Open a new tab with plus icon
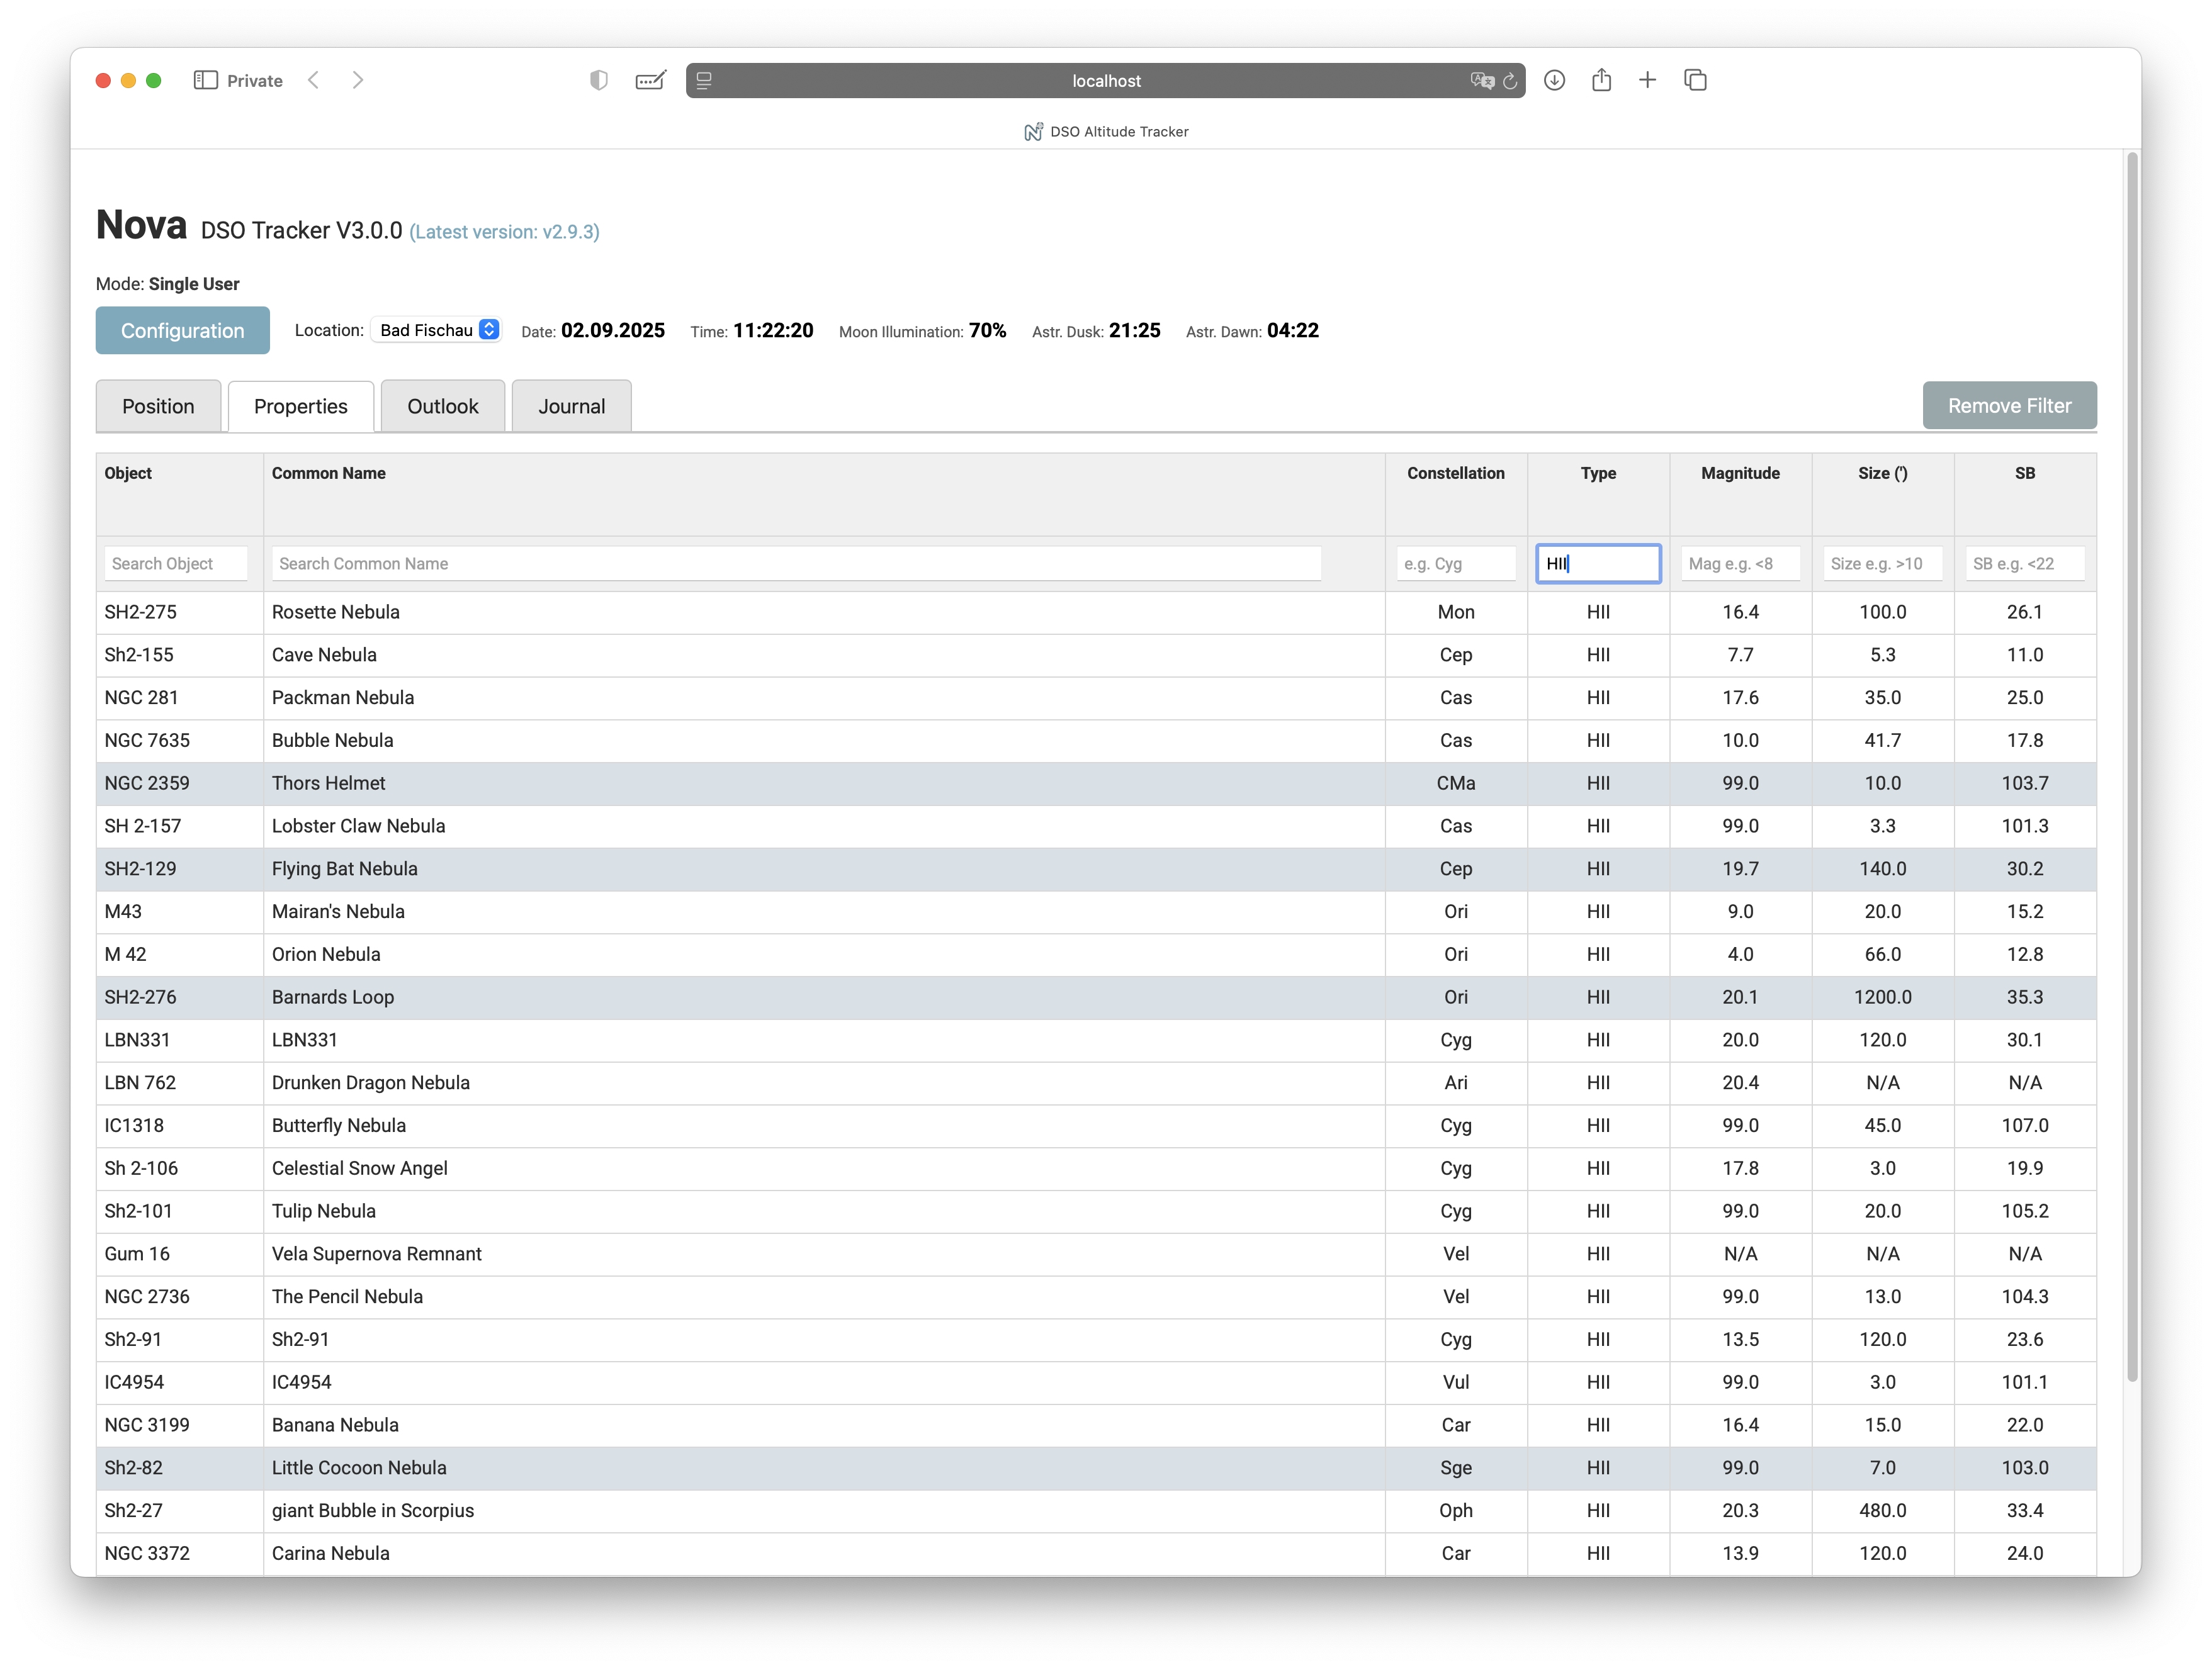Screen dimensions: 2212x1670 (1647, 80)
